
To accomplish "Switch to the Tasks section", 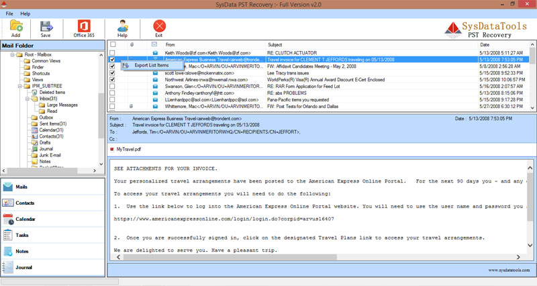I will point(53,235).
